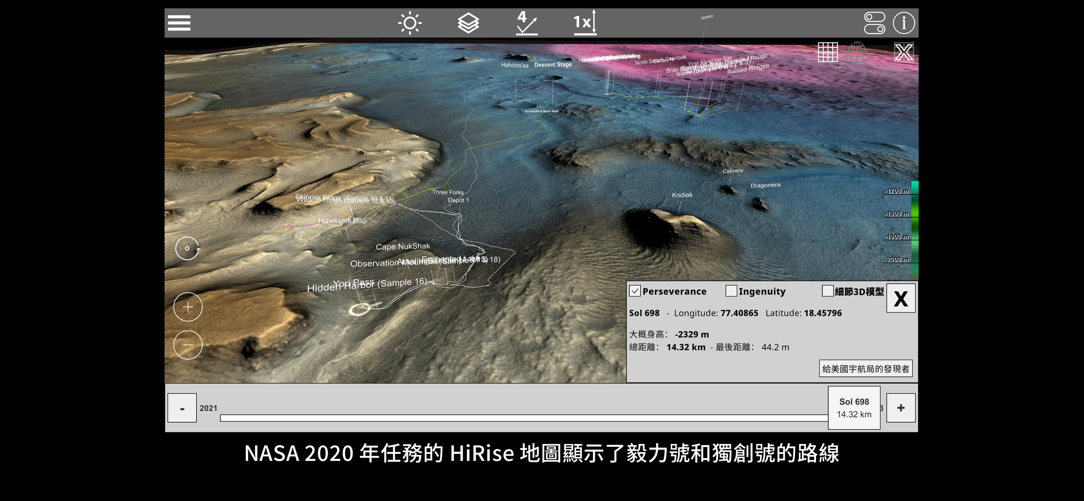The width and height of the screenshot is (1084, 501).
Task: Toggle the globe grid overlay icon
Action: coord(857,52)
